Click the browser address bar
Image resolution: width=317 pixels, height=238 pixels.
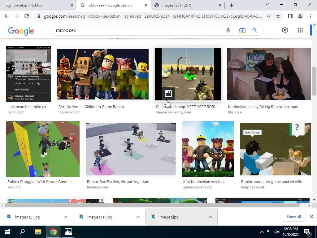pyautogui.click(x=153, y=16)
